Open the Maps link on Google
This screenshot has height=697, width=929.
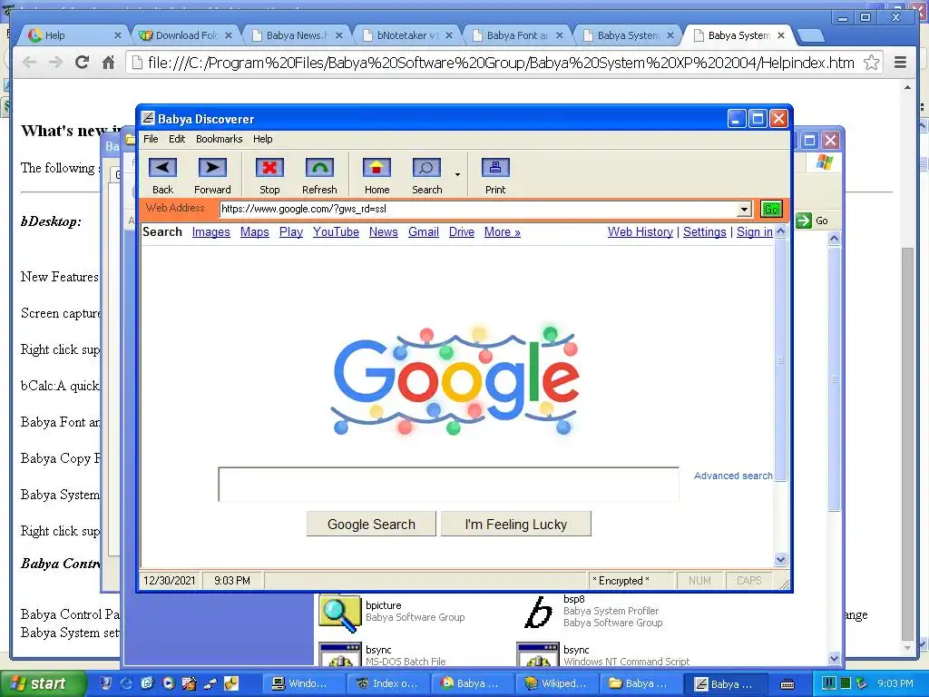coord(255,231)
